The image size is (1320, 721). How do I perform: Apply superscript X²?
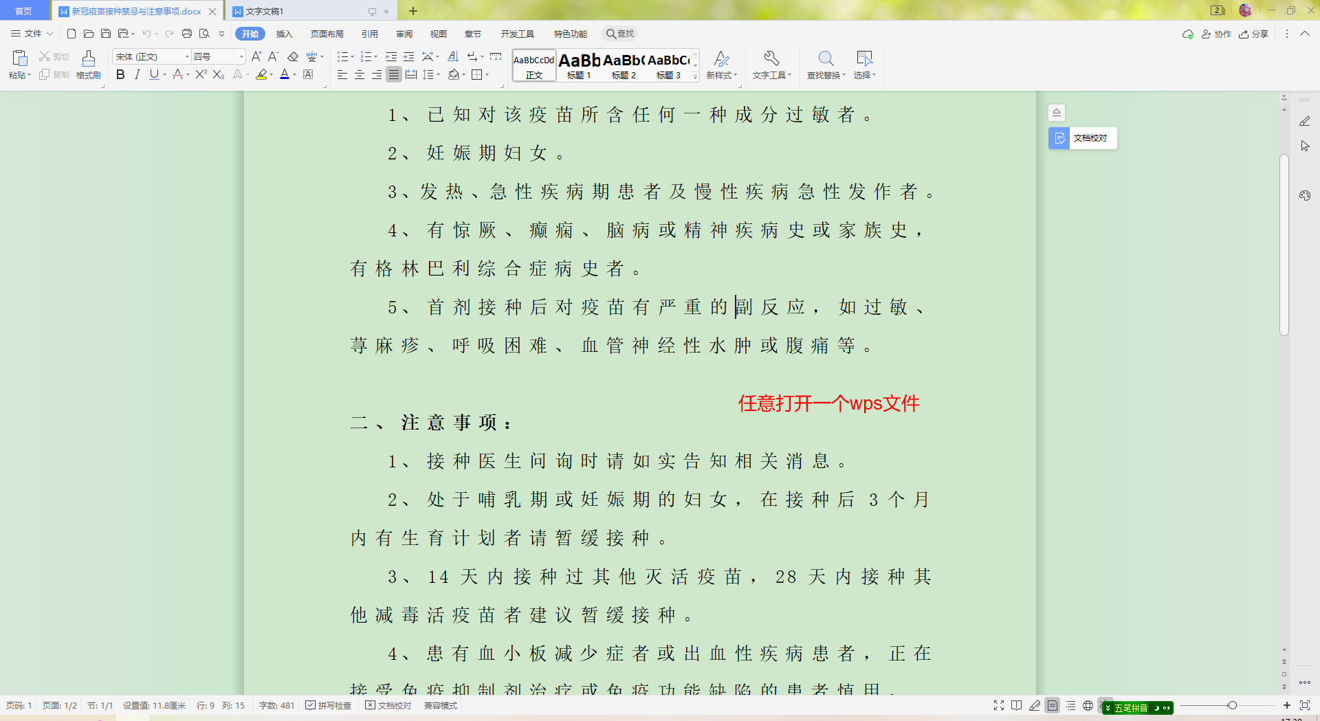click(201, 74)
